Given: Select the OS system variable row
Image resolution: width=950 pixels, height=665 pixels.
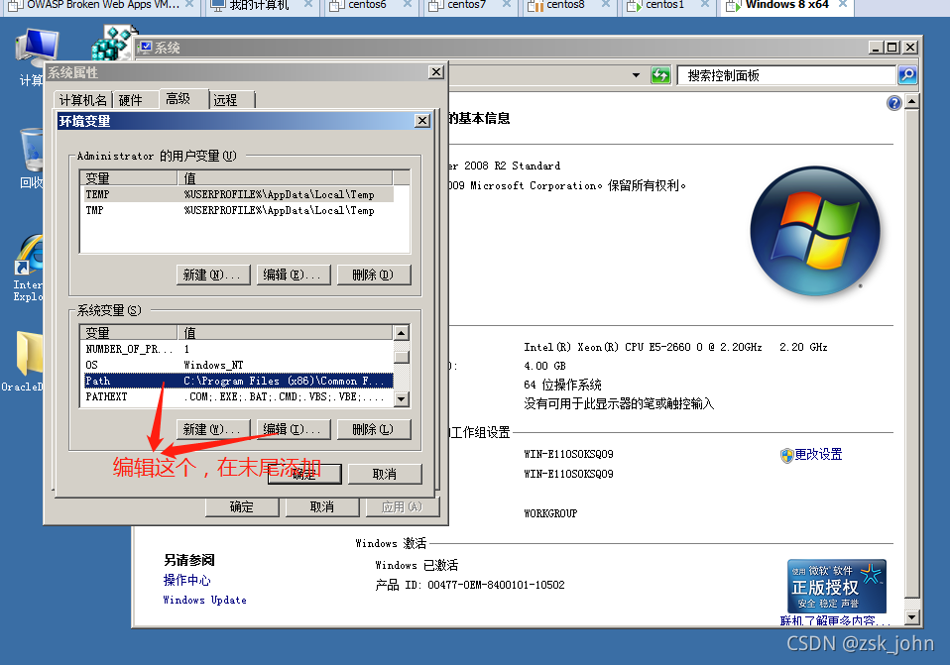Looking at the screenshot, I should 239,365.
